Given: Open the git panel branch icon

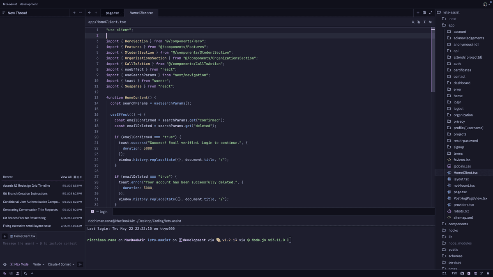Looking at the screenshot, I should (481, 273).
